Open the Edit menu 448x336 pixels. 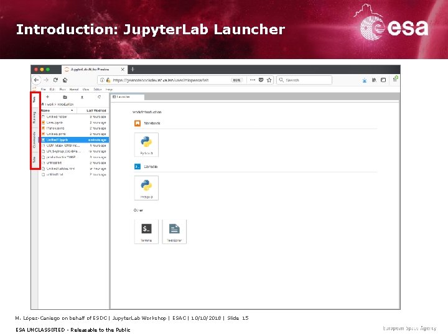[x=52, y=90]
